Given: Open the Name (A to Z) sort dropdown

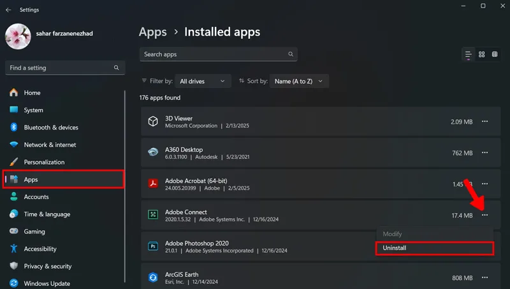Looking at the screenshot, I should [x=299, y=81].
